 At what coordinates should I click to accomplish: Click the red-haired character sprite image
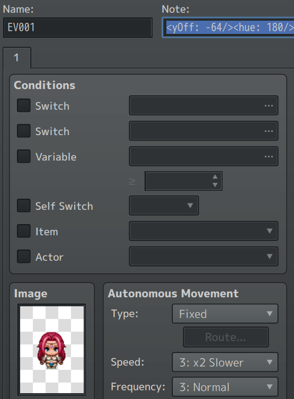pyautogui.click(x=52, y=350)
